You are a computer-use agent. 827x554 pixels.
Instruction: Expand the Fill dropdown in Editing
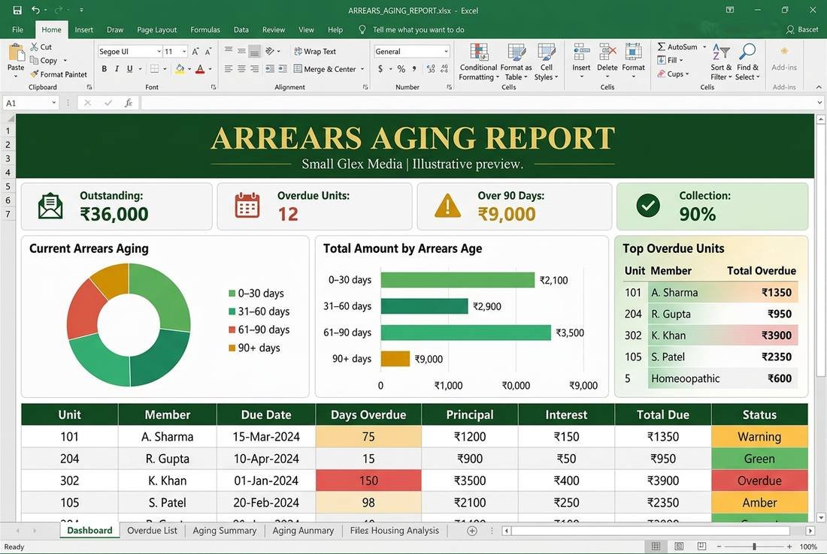point(681,61)
